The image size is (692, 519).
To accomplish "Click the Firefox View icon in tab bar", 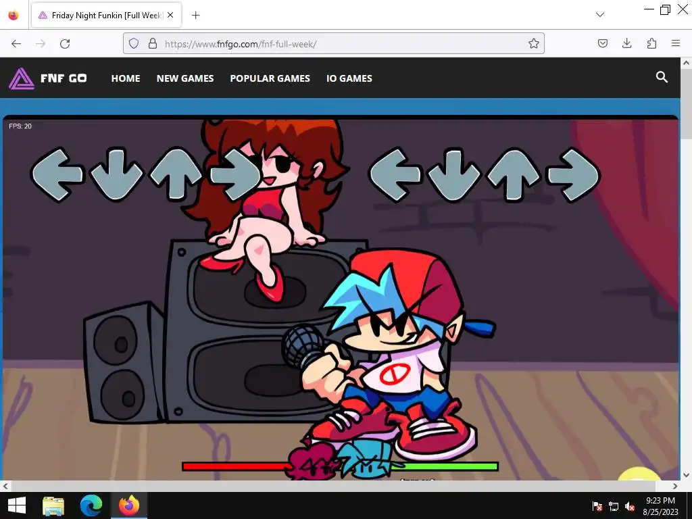I will coord(14,15).
